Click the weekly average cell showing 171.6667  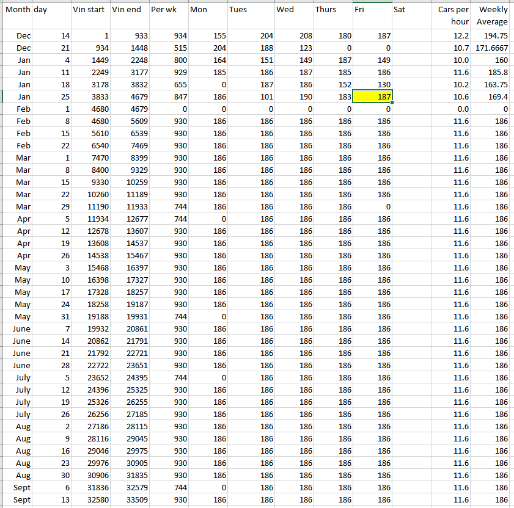[x=492, y=48]
